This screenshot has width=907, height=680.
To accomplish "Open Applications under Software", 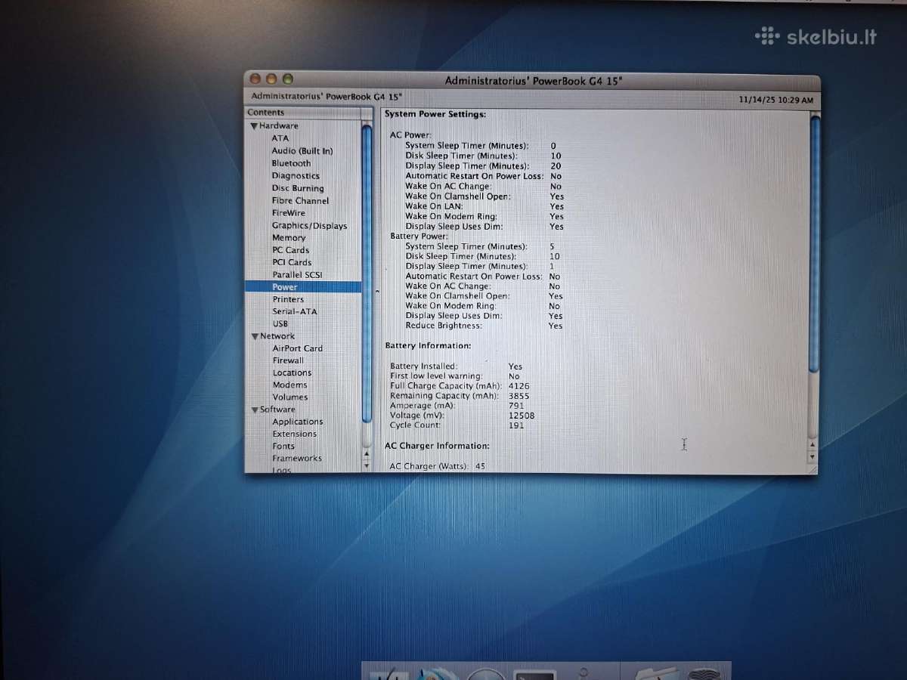I will pos(298,422).
